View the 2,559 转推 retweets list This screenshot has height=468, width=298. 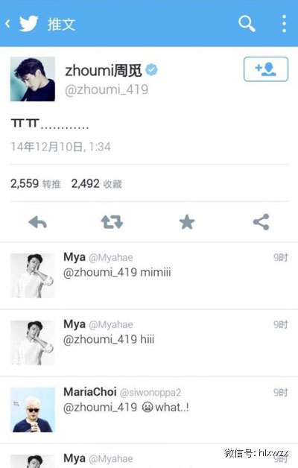[x=36, y=183]
